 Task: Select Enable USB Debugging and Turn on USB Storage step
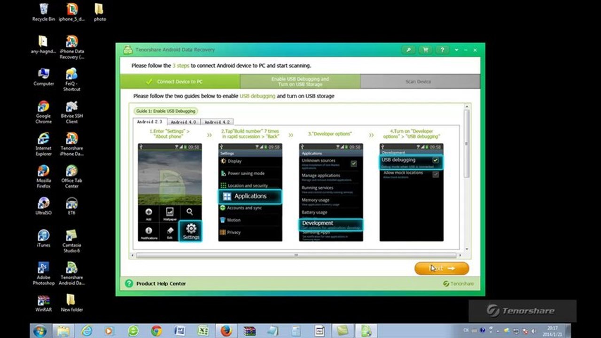click(x=300, y=81)
